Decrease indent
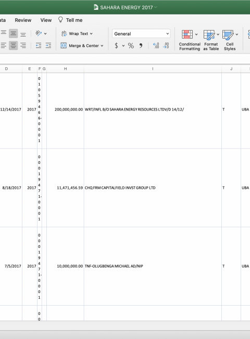250x339 pixels. (39, 45)
